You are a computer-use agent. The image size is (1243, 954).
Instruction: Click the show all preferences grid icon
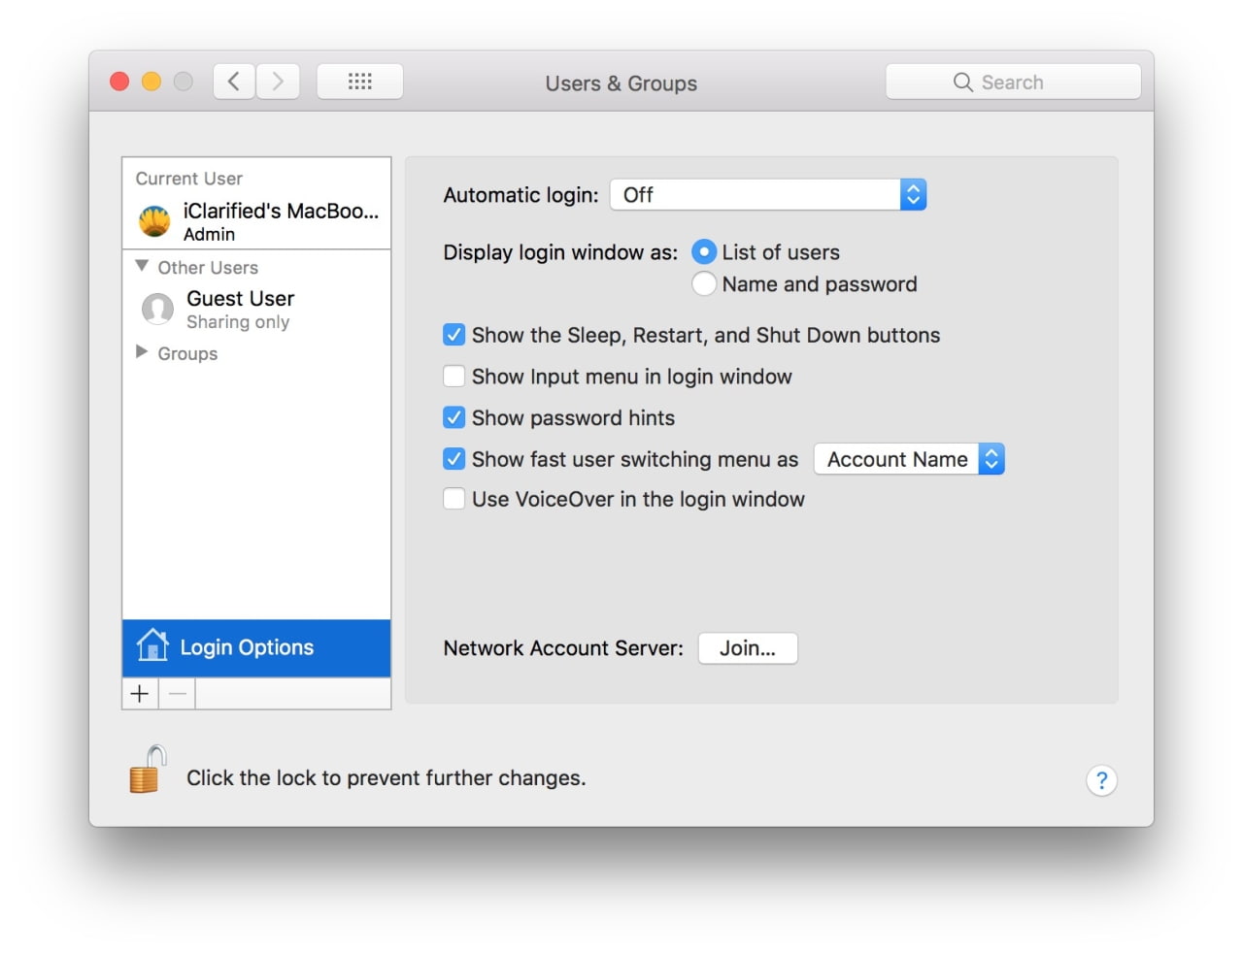pyautogui.click(x=359, y=82)
